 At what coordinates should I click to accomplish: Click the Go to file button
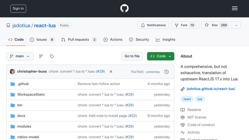[132, 56]
